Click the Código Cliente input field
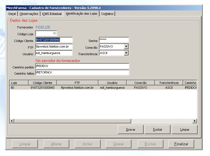Image resolution: width=210 pixels, height=156 pixels. tap(54, 40)
